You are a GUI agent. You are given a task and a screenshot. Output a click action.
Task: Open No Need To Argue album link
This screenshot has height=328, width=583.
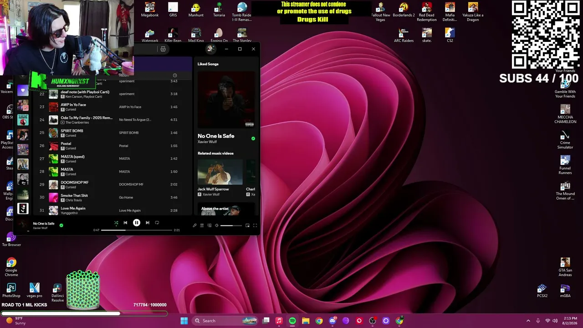pos(135,120)
